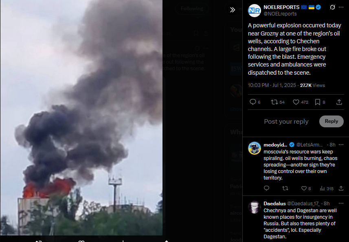This screenshot has width=349, height=242.
Task: Click the Reply button
Action: click(x=331, y=121)
